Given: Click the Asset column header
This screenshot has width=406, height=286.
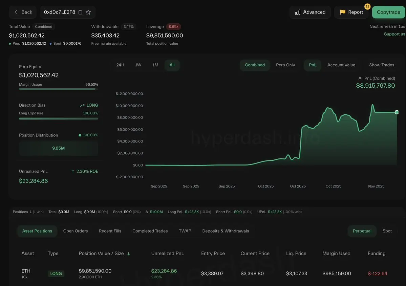Looking at the screenshot, I should click(x=28, y=254).
